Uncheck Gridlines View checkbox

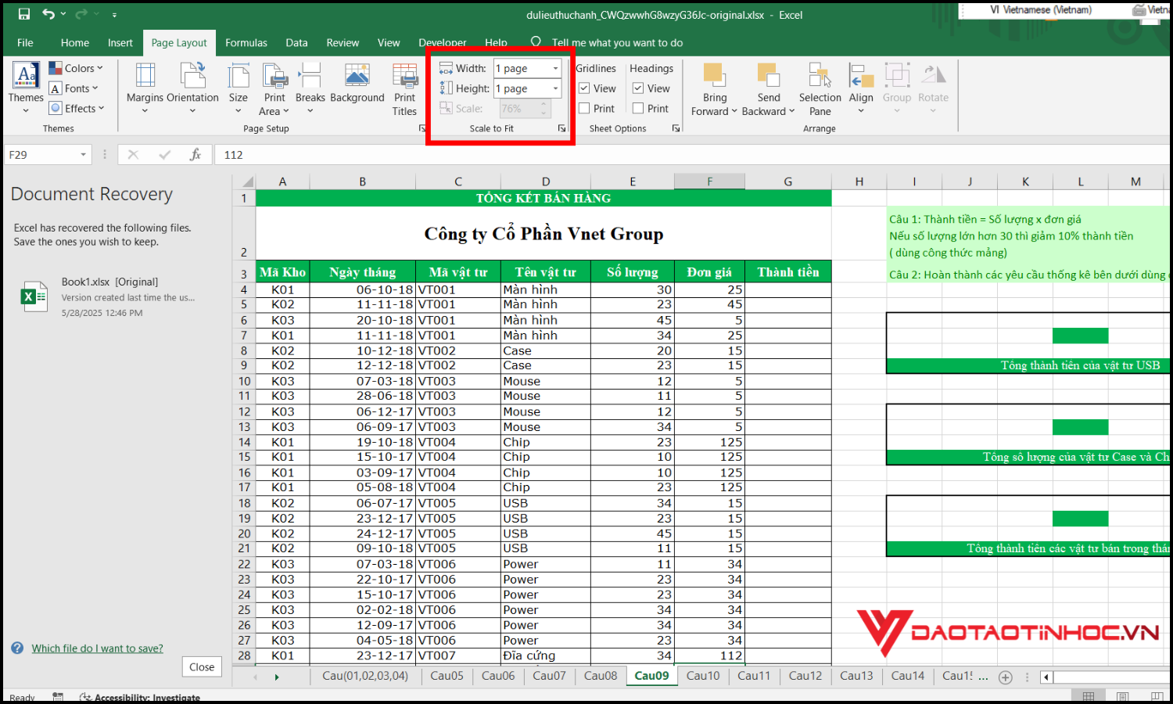click(584, 88)
